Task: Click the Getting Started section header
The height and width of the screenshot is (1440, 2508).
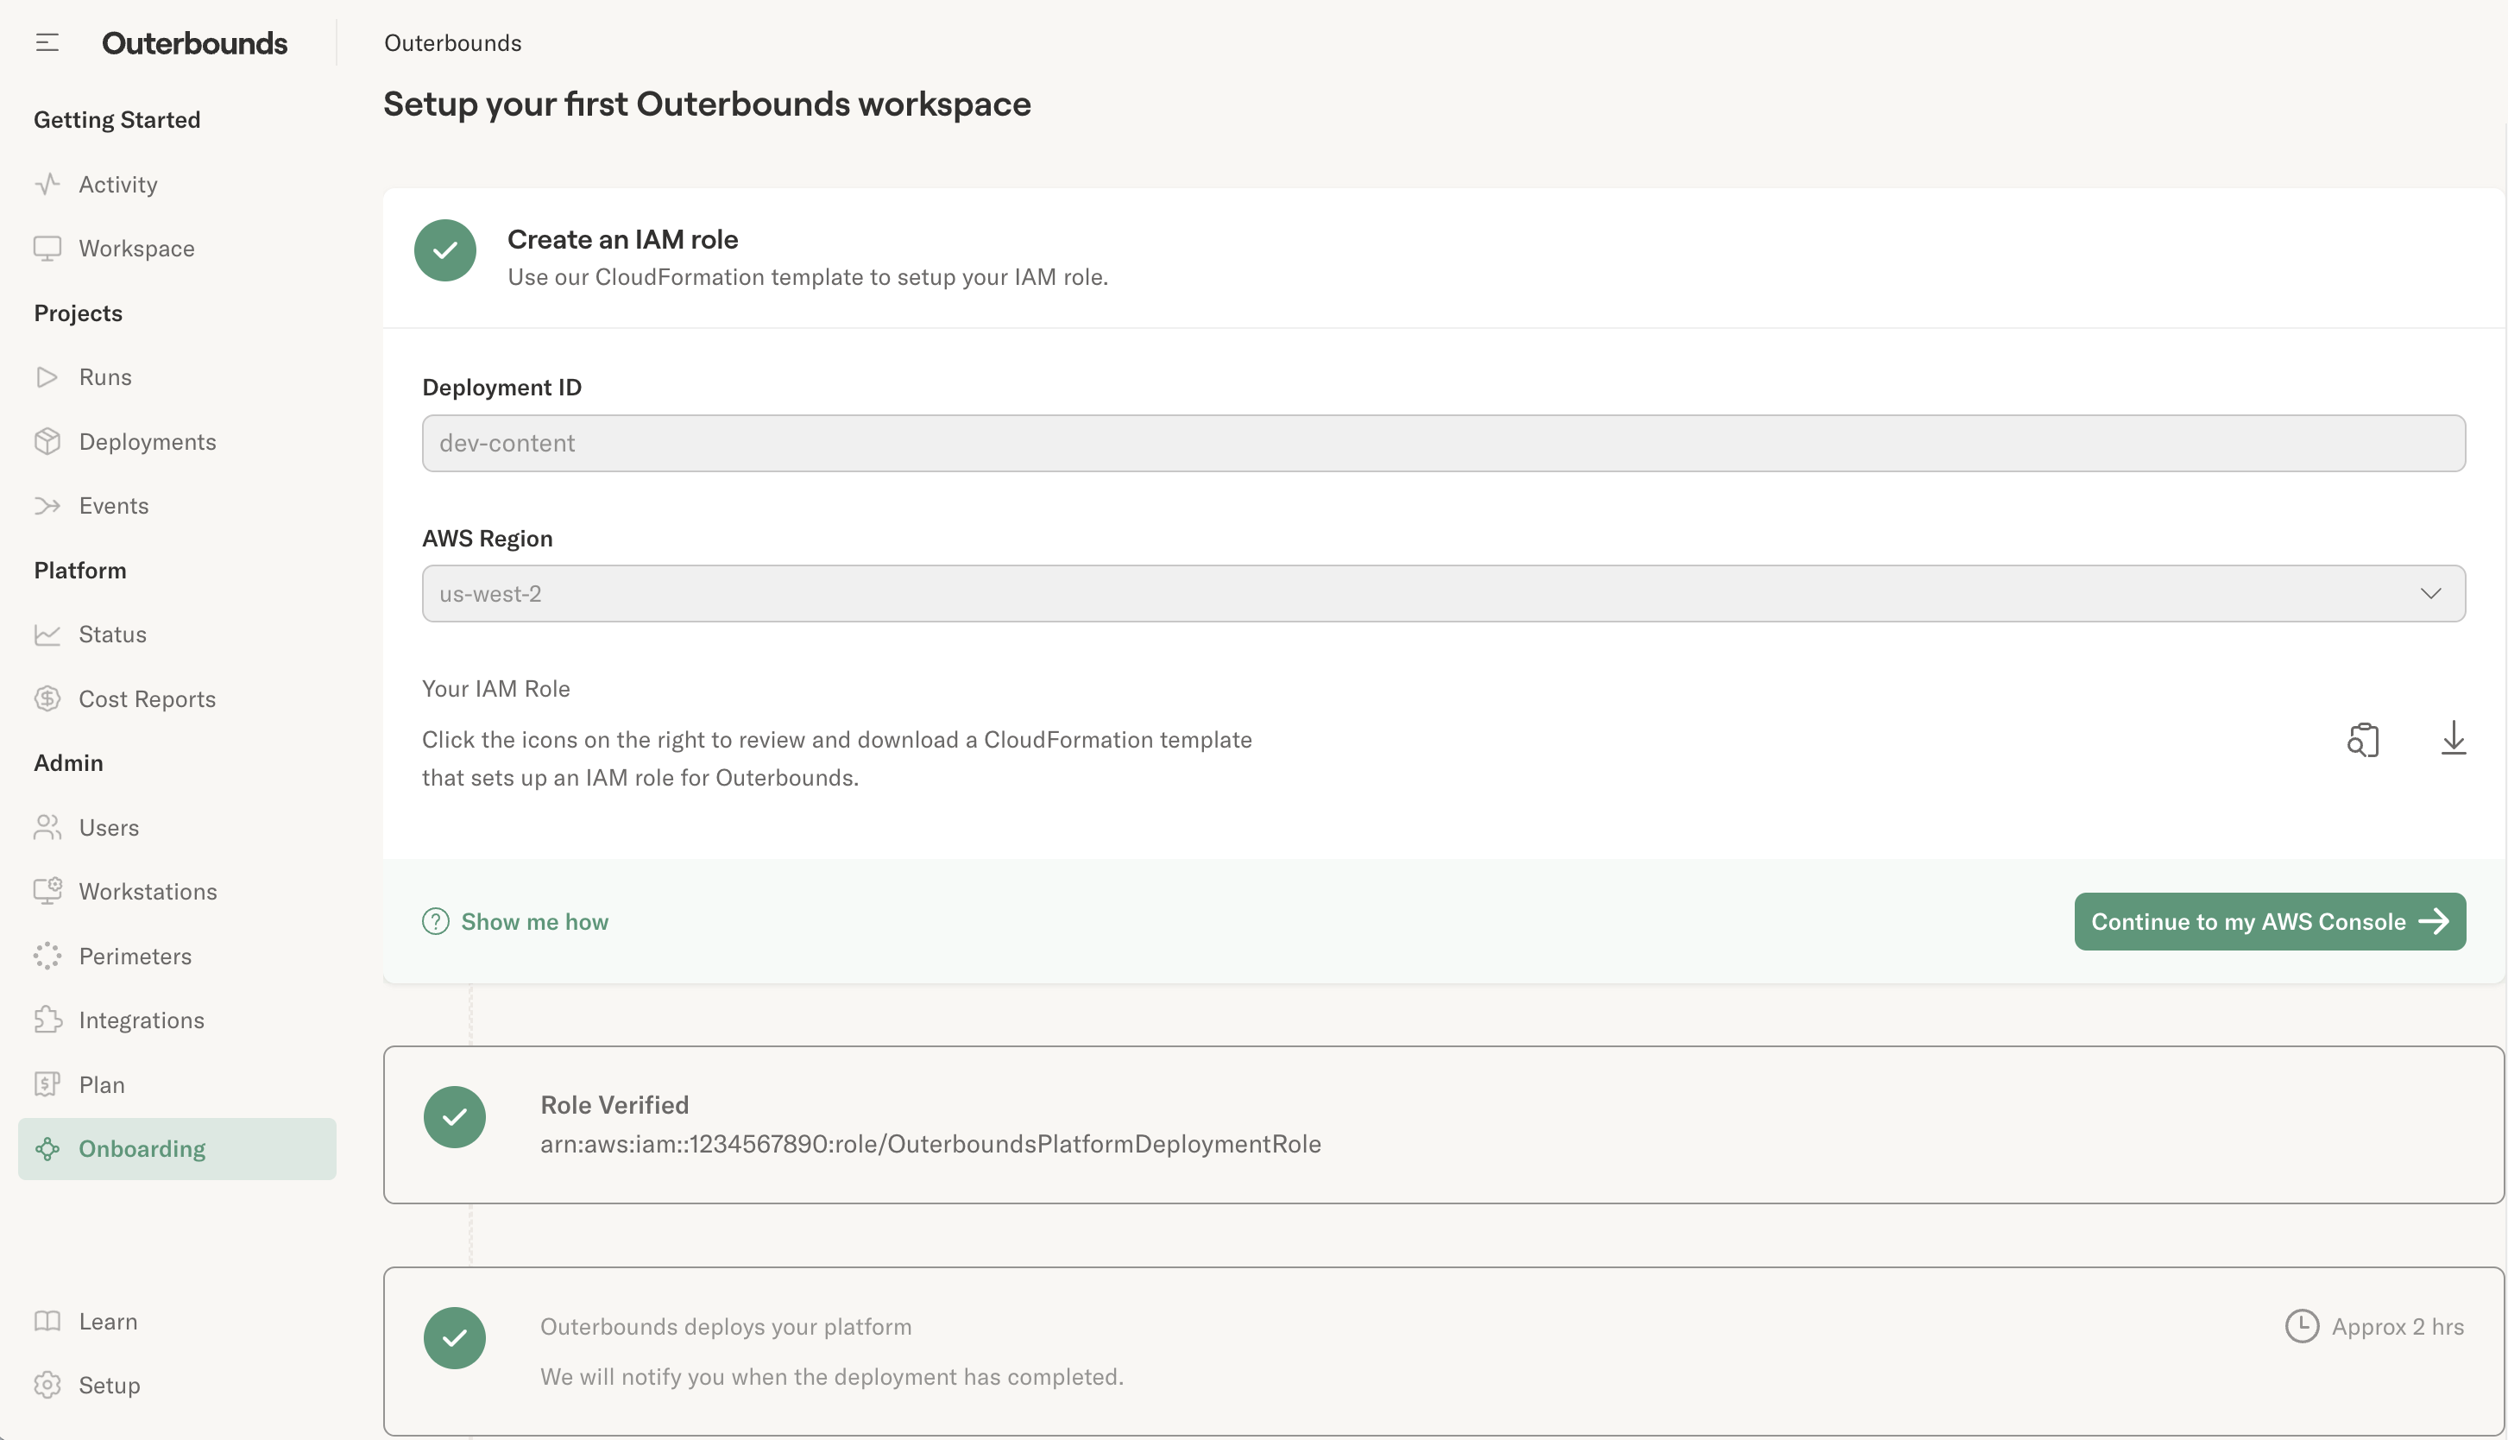Action: click(117, 120)
